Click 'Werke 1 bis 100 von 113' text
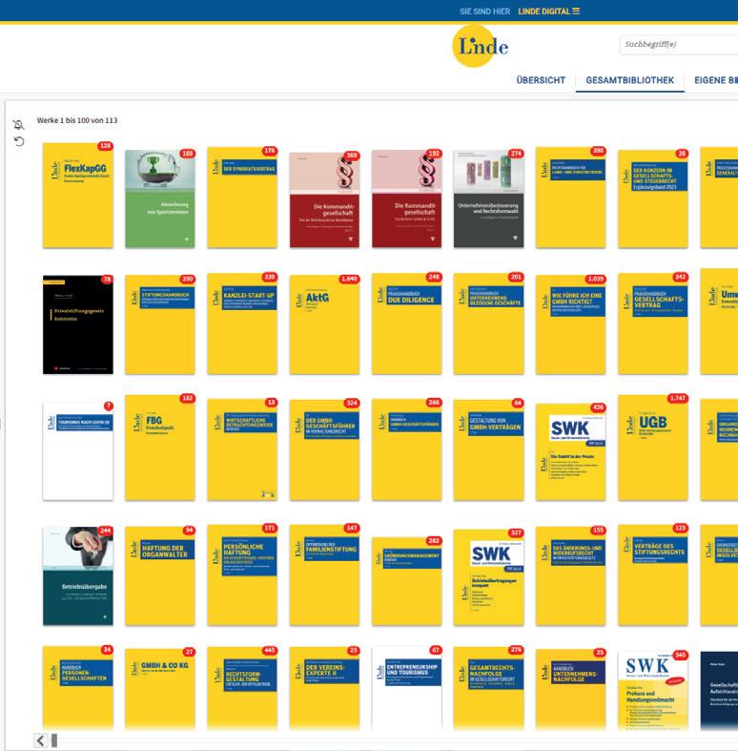This screenshot has height=751, width=738. [x=77, y=120]
